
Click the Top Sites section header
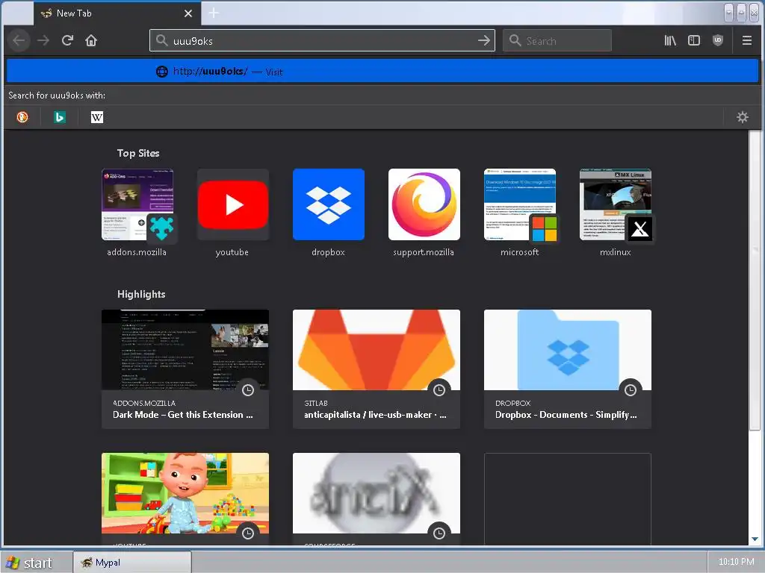(138, 153)
